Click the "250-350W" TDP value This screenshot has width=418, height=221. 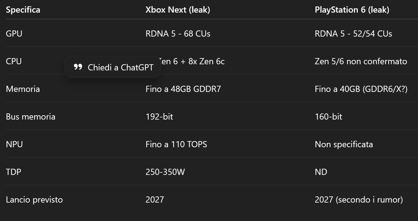pyautogui.click(x=165, y=172)
